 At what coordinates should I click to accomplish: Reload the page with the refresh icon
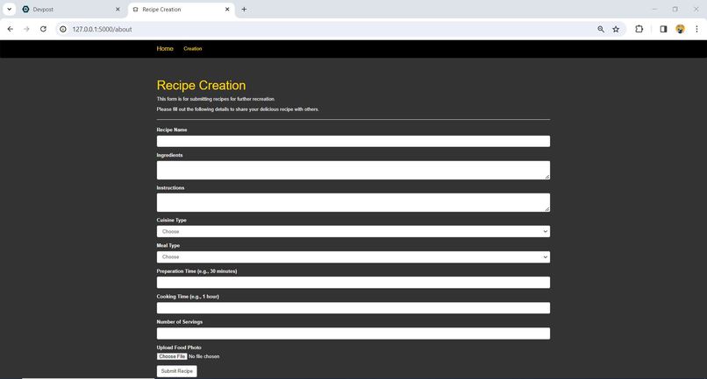[43, 29]
